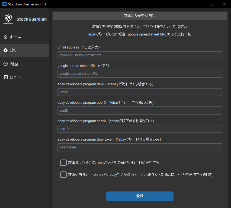Focus the User token input field
The height and width of the screenshot is (208, 231).
[140, 147]
